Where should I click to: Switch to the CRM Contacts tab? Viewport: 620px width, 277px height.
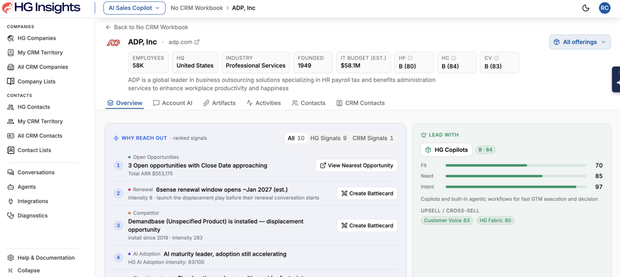(x=360, y=103)
